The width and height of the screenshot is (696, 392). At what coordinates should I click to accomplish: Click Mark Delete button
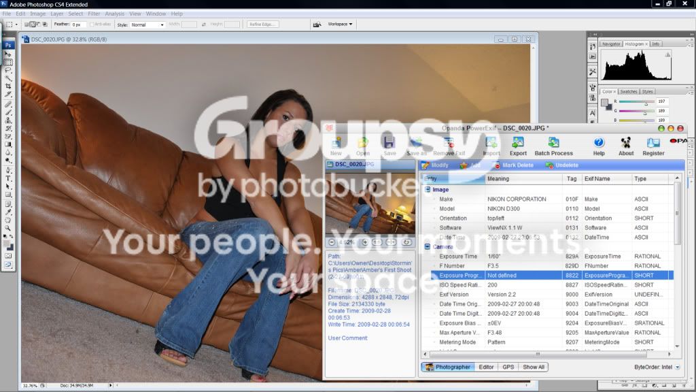pyautogui.click(x=514, y=165)
